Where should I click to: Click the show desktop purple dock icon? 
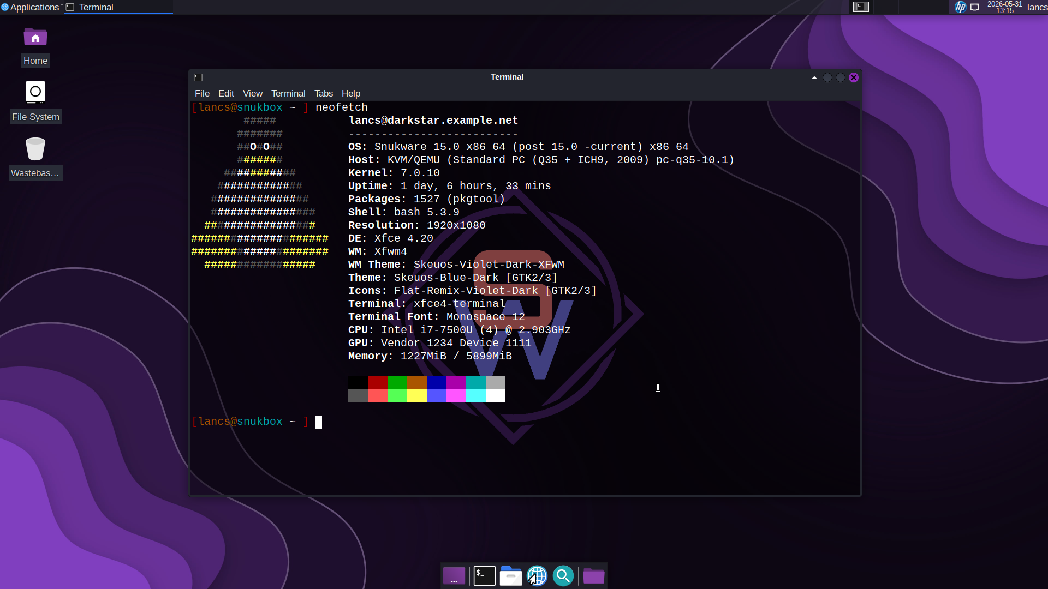(454, 576)
